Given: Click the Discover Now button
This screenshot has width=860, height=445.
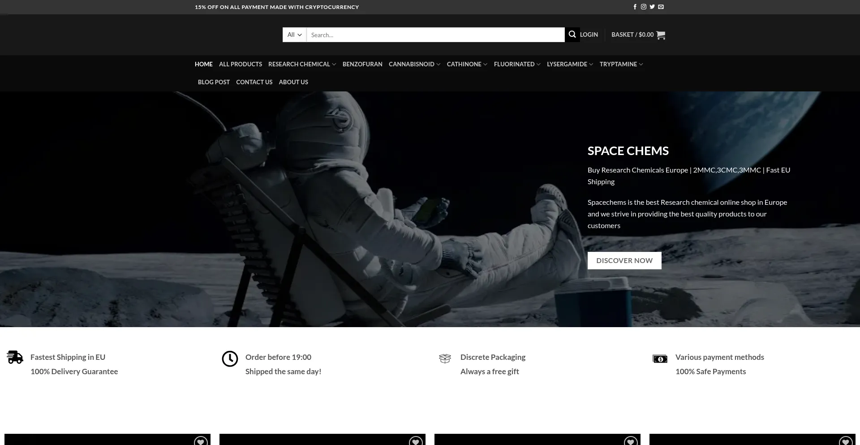Looking at the screenshot, I should pos(624,260).
